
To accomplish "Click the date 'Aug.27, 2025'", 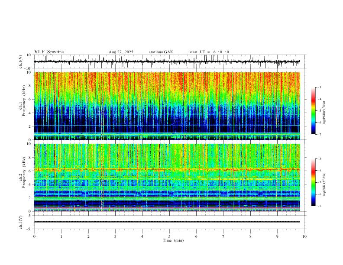I will pos(121,52).
